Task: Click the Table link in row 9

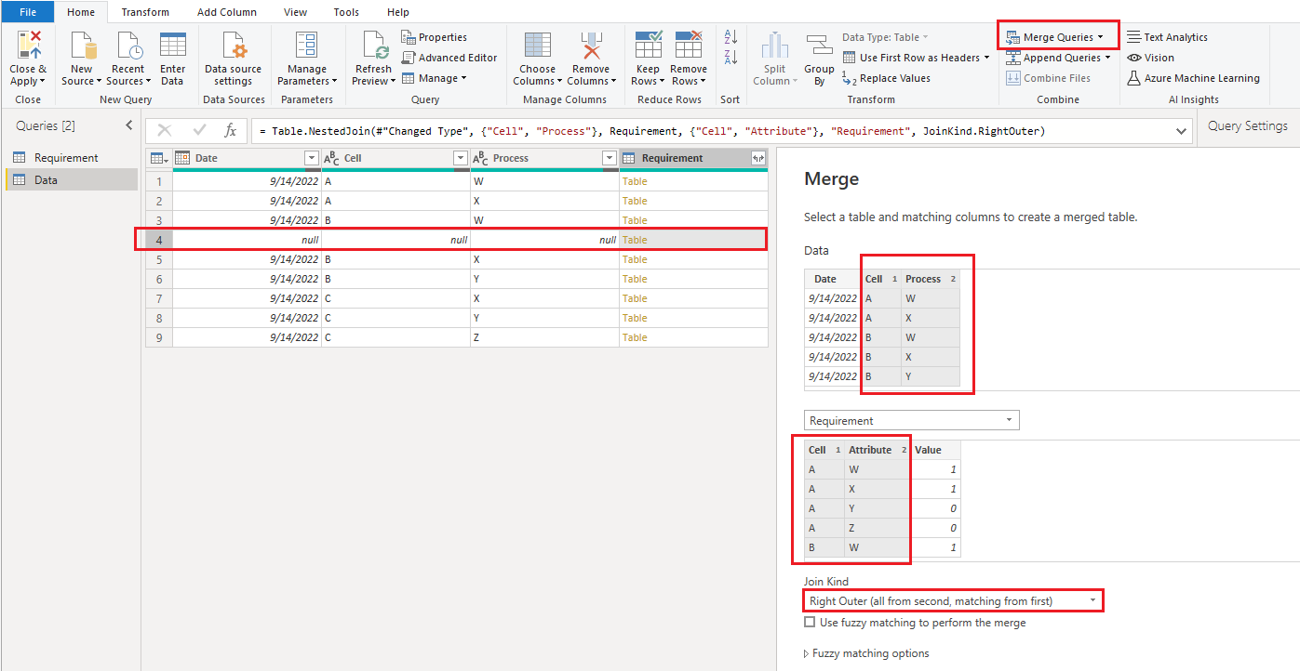Action: pyautogui.click(x=635, y=337)
